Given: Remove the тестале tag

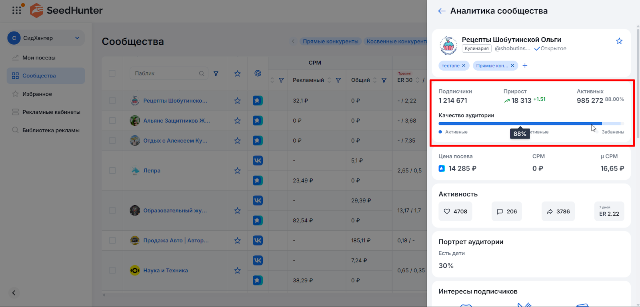Looking at the screenshot, I should tap(464, 65).
